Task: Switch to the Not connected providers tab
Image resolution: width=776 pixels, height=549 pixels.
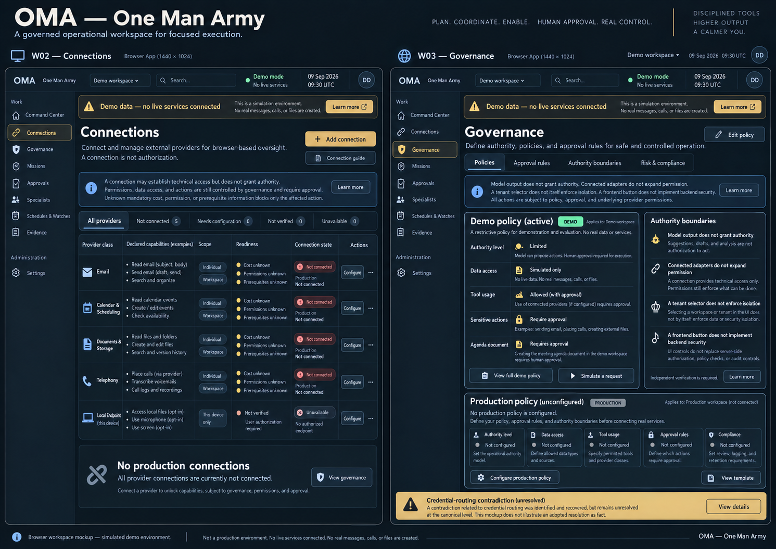Action: pos(158,221)
